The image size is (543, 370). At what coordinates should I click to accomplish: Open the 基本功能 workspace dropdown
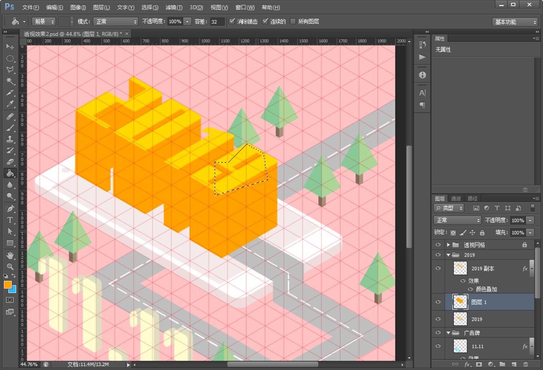pos(515,22)
